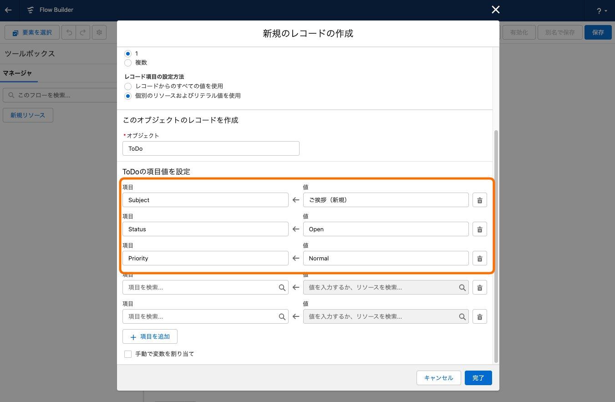
Task: Click the 項目を追加 button
Action: 150,336
